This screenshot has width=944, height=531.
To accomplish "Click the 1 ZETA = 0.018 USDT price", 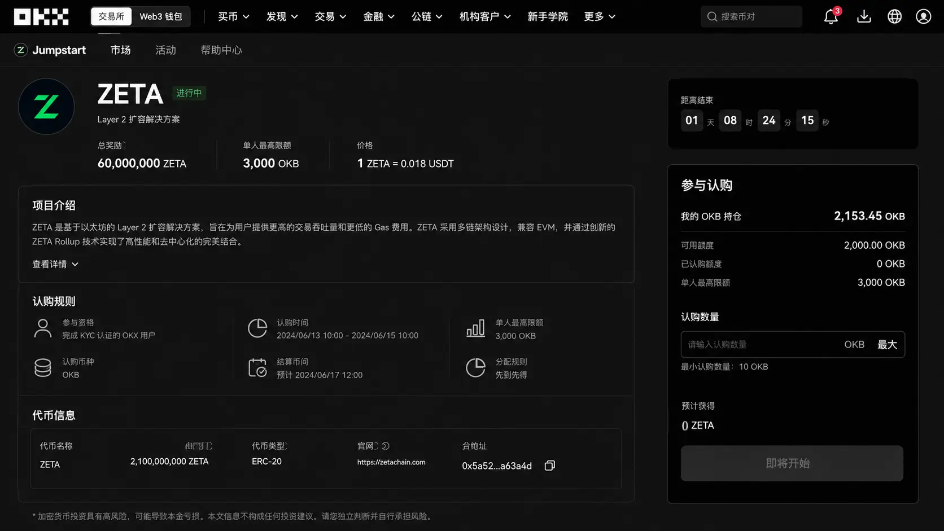I will [405, 164].
